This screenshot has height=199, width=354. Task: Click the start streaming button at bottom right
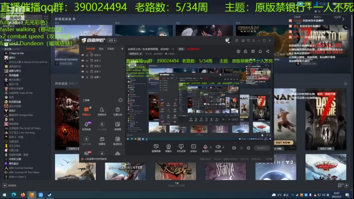(262, 148)
